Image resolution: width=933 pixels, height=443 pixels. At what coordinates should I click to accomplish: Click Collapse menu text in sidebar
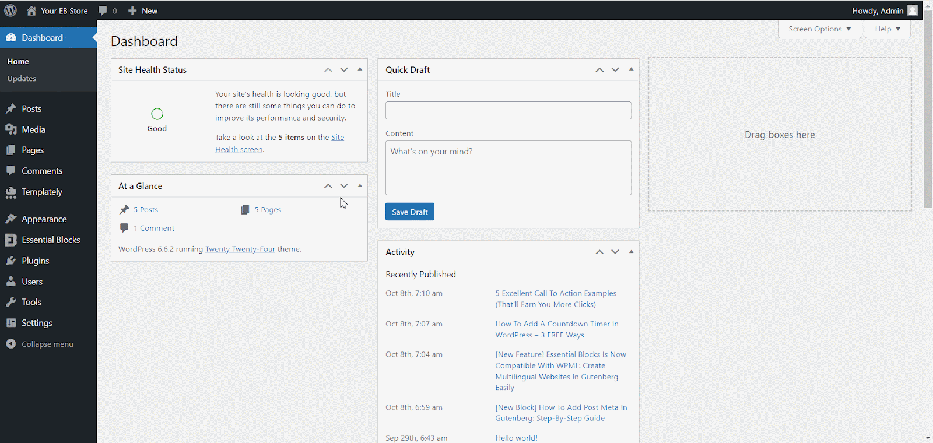coord(47,344)
